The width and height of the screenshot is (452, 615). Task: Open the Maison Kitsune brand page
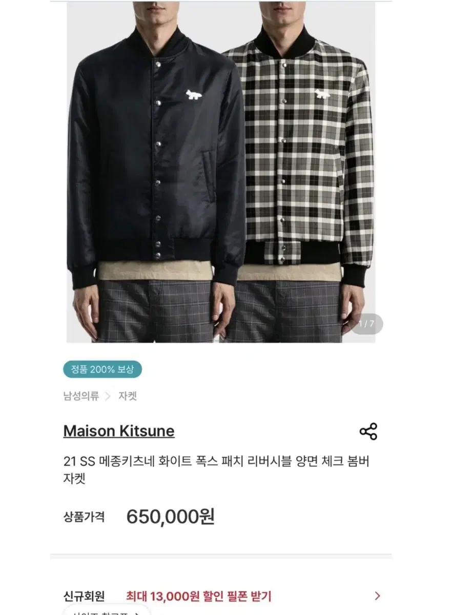[x=119, y=431]
